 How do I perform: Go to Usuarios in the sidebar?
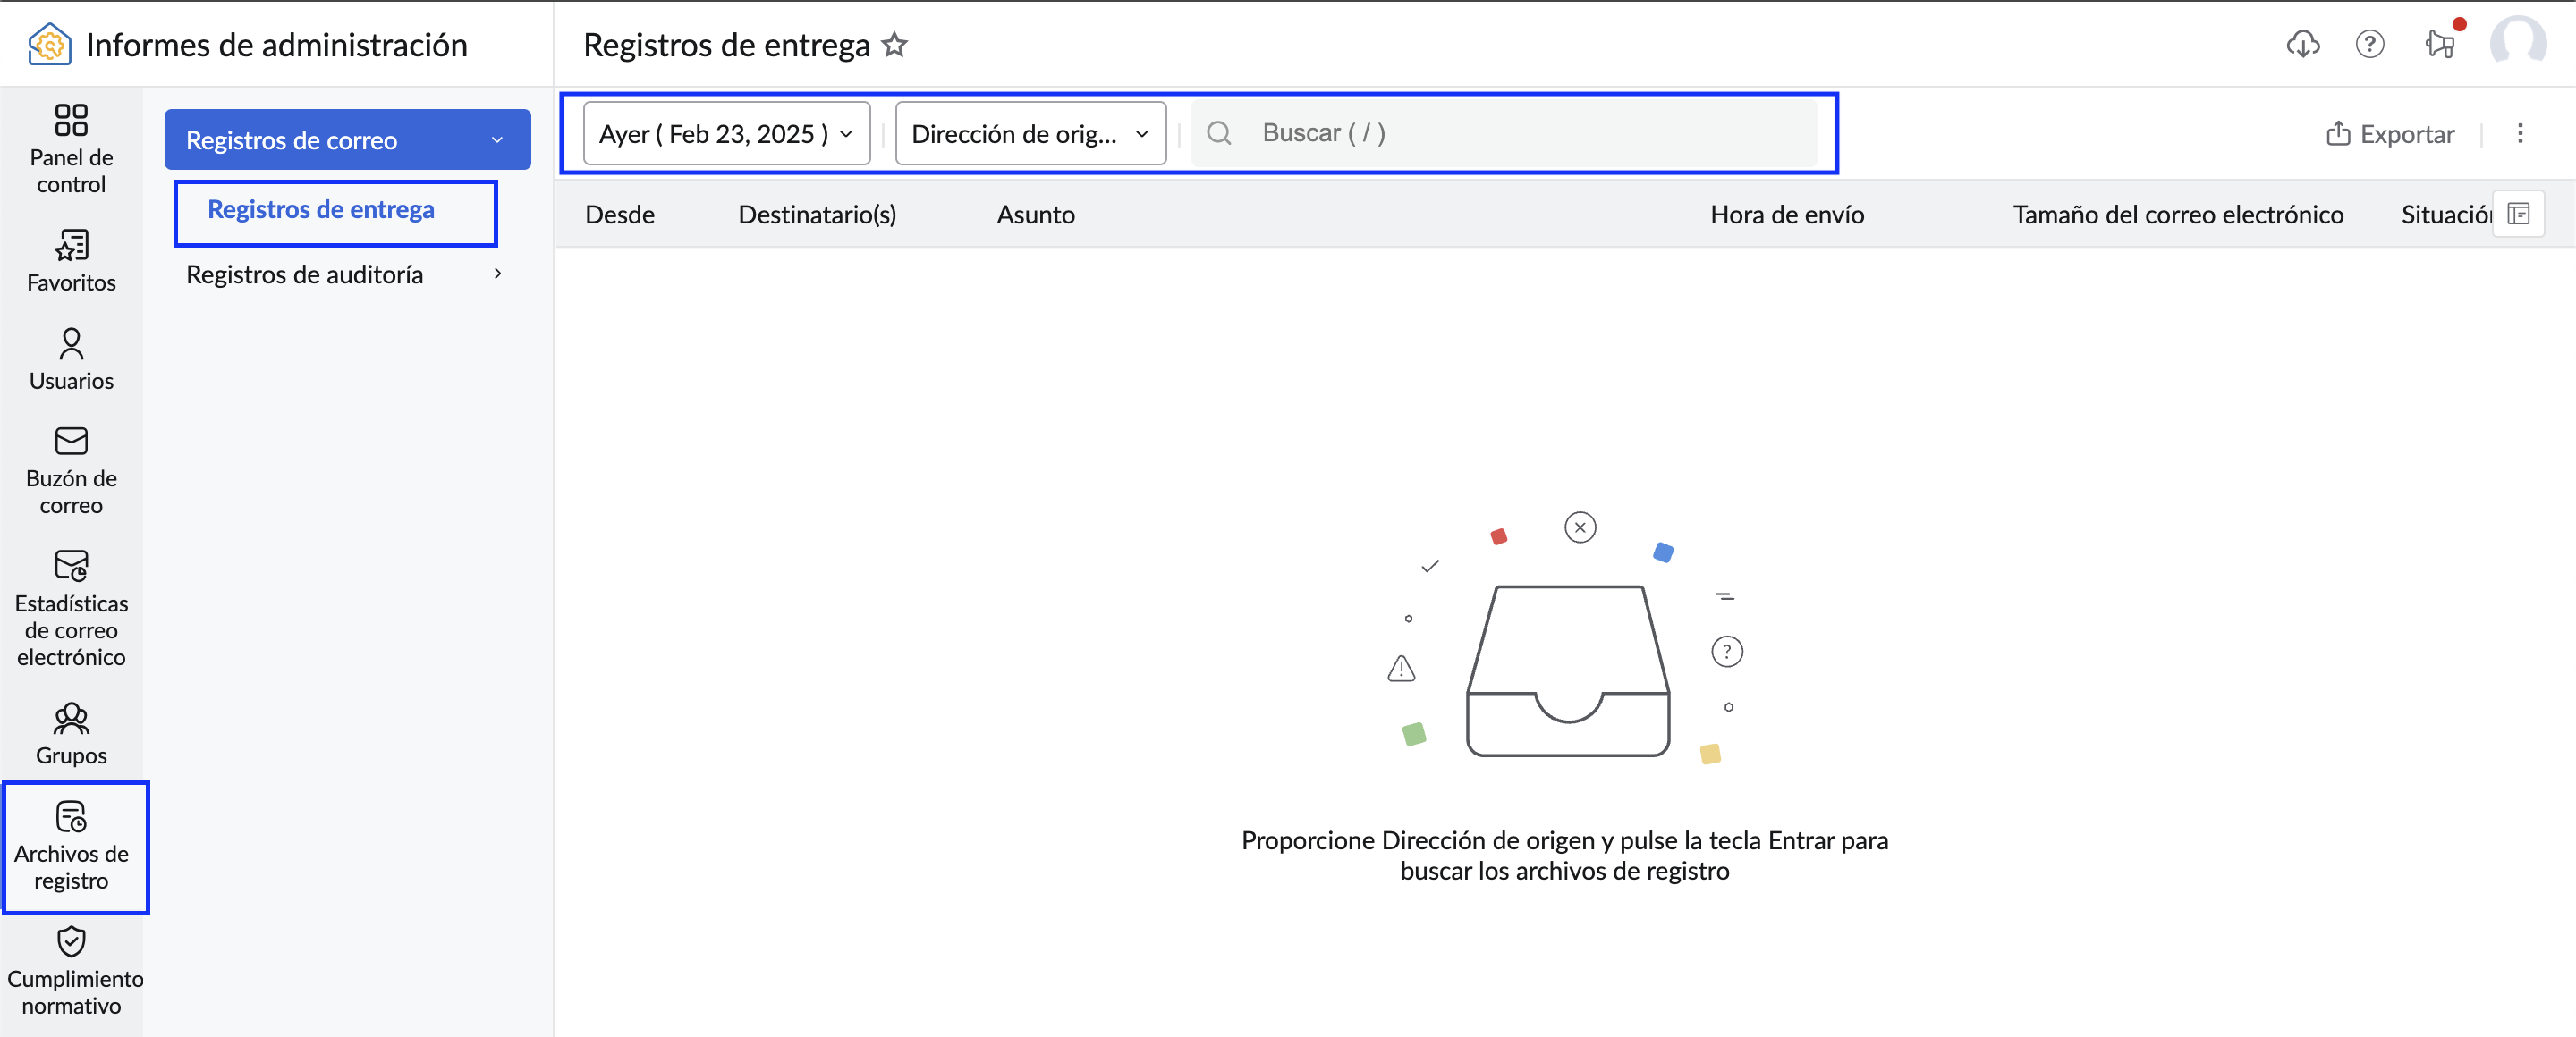coord(71,359)
